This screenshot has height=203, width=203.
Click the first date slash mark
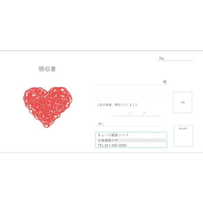point(130,113)
